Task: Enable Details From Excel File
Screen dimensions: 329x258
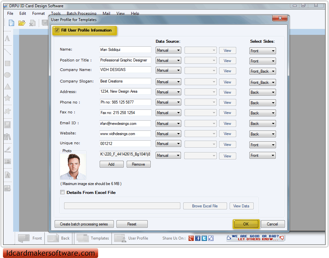Action: pyautogui.click(x=62, y=192)
